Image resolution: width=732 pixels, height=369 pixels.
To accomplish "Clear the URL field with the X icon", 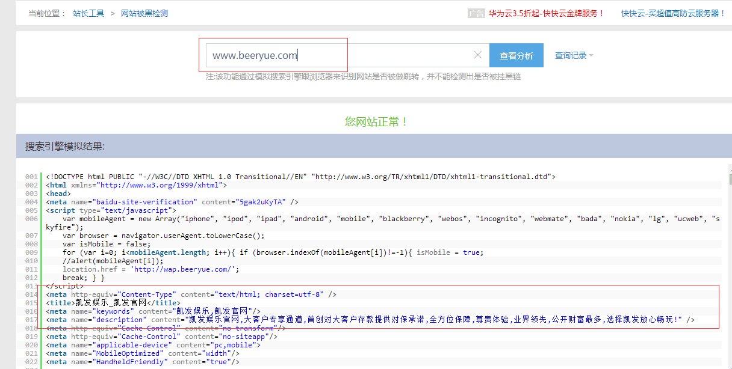I will [478, 55].
